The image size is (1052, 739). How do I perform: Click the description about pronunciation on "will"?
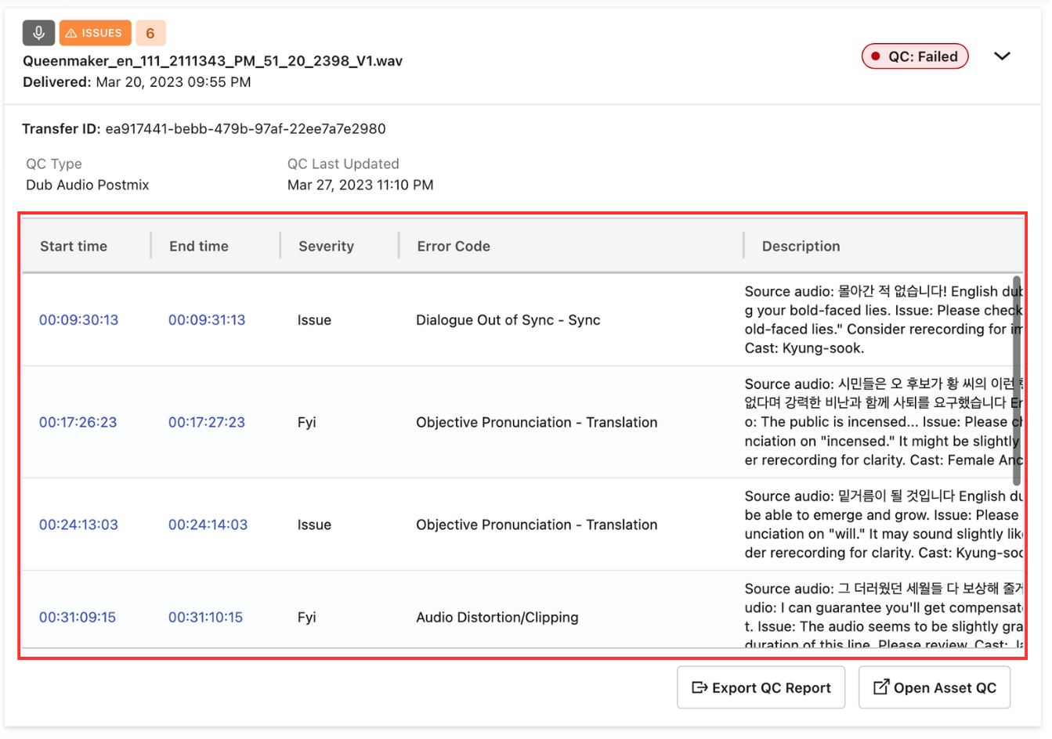click(x=884, y=525)
